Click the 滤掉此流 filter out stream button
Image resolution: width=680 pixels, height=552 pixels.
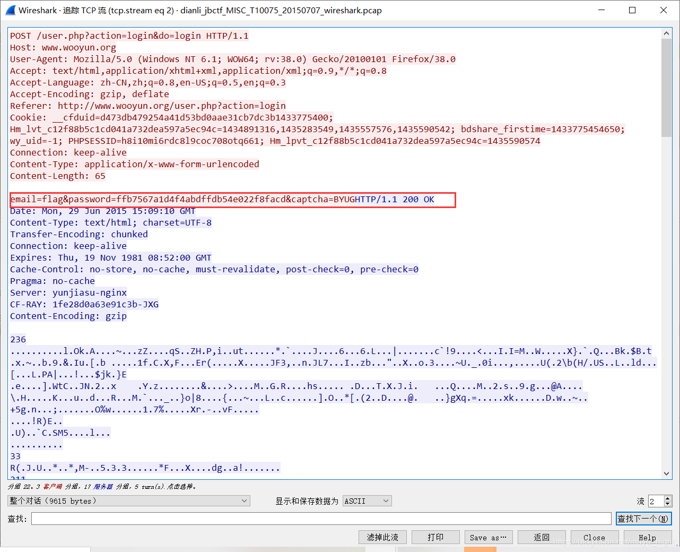click(382, 537)
